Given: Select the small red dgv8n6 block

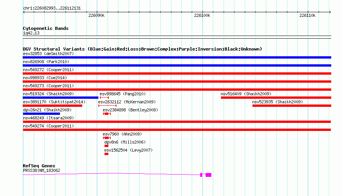Looking at the screenshot, I should (x=106, y=146).
